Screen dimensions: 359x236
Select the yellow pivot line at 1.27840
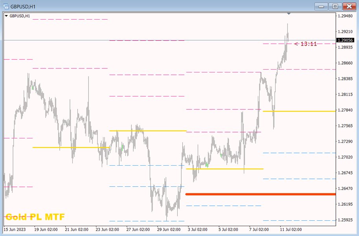[299, 111]
